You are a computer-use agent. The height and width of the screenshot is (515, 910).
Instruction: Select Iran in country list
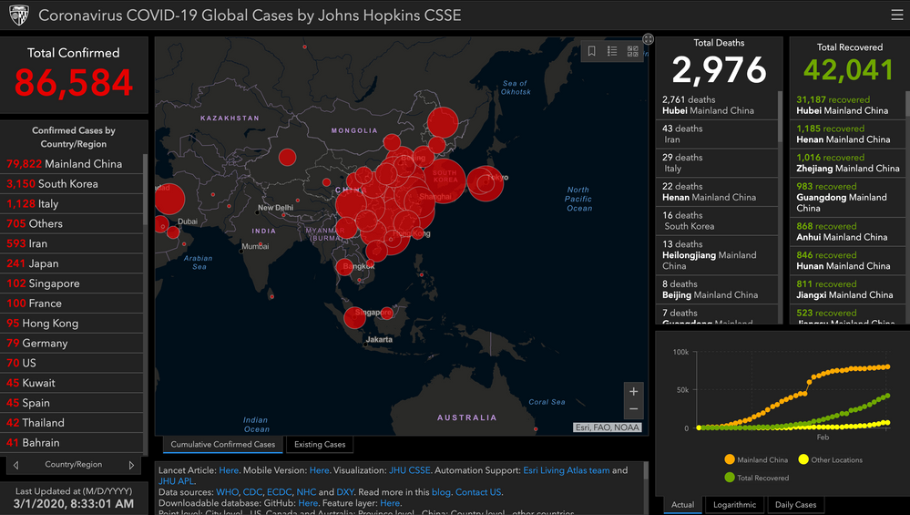pyautogui.click(x=72, y=244)
